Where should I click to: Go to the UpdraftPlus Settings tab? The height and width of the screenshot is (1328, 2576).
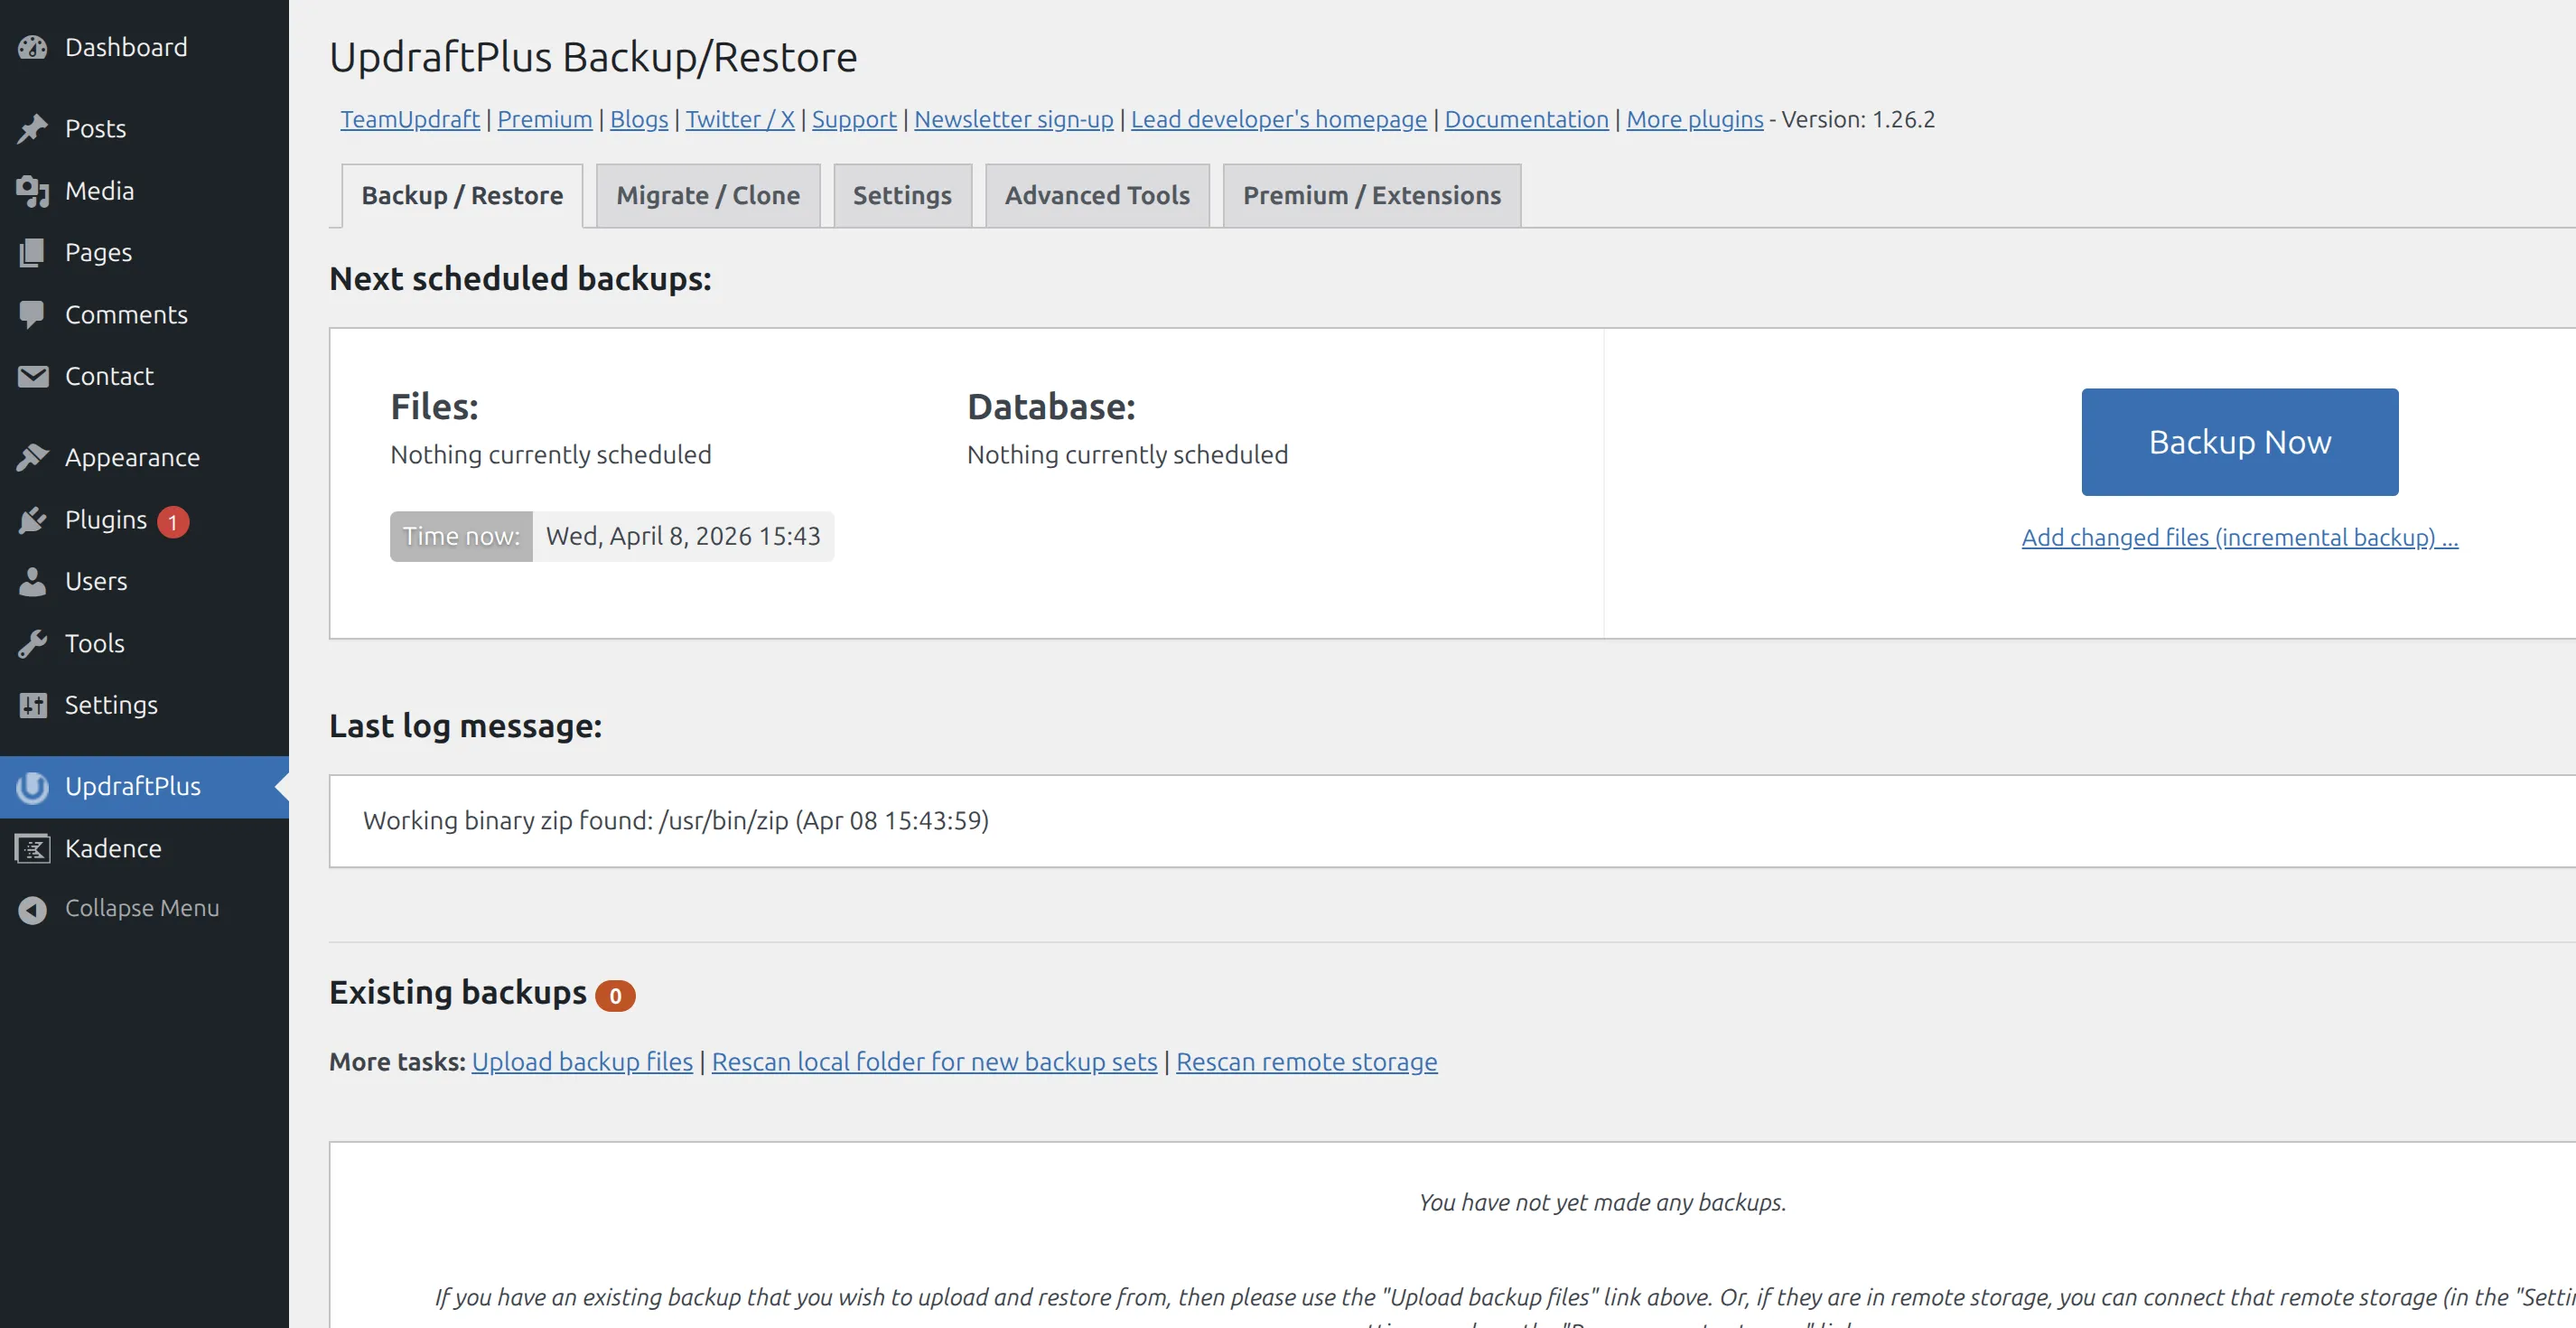coord(901,196)
